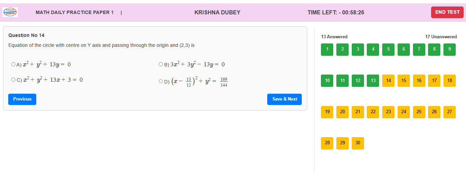Go to question 23 tile
The width and height of the screenshot is (466, 185).
pos(388,112)
